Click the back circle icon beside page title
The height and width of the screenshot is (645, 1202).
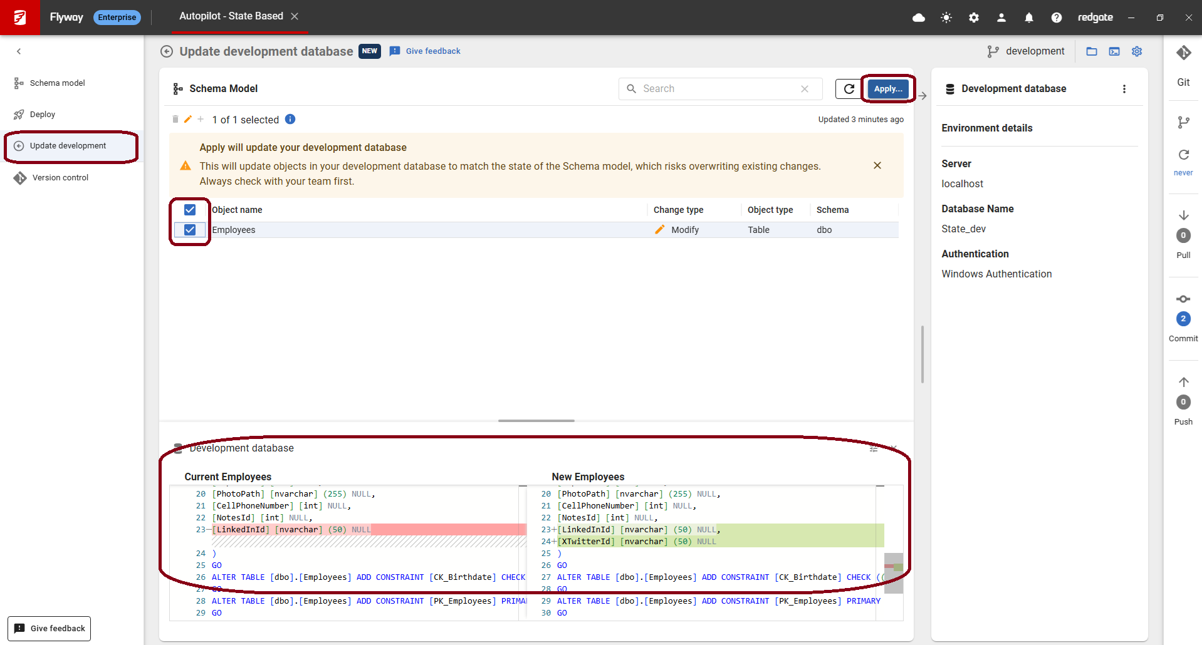point(167,51)
